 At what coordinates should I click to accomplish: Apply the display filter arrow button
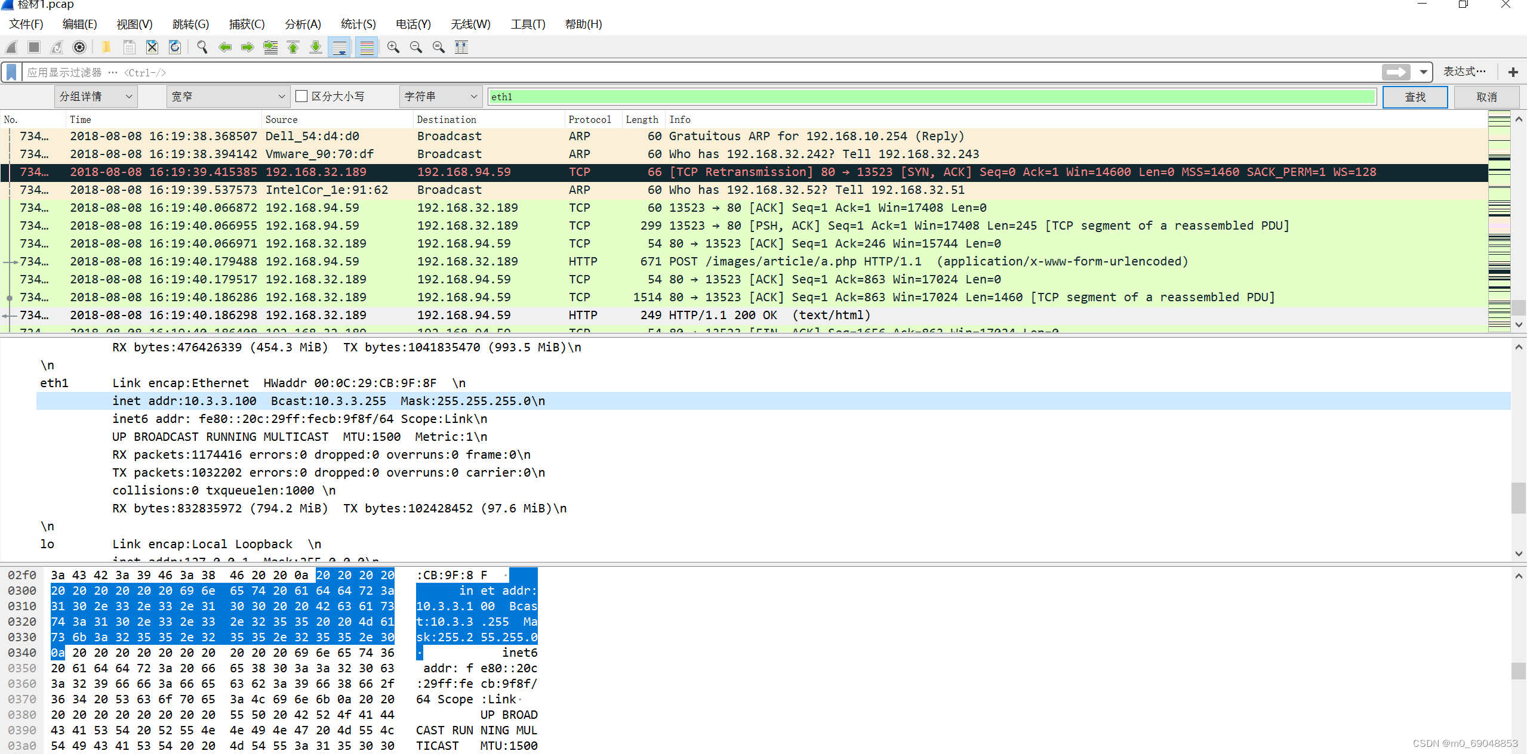coord(1396,72)
